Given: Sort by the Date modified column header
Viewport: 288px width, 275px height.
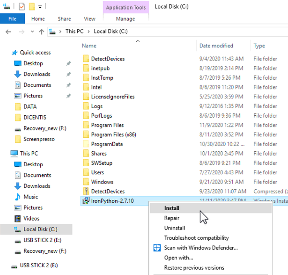Looking at the screenshot, I should point(216,46).
